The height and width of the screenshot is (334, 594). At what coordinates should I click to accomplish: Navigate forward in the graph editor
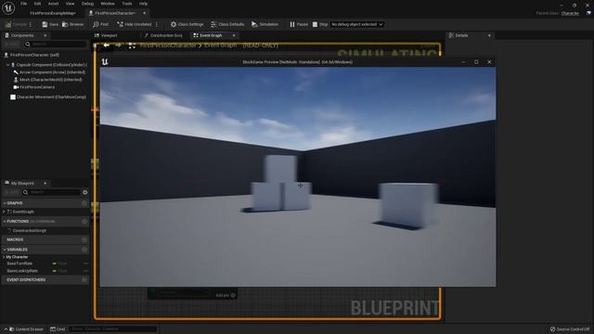click(119, 45)
